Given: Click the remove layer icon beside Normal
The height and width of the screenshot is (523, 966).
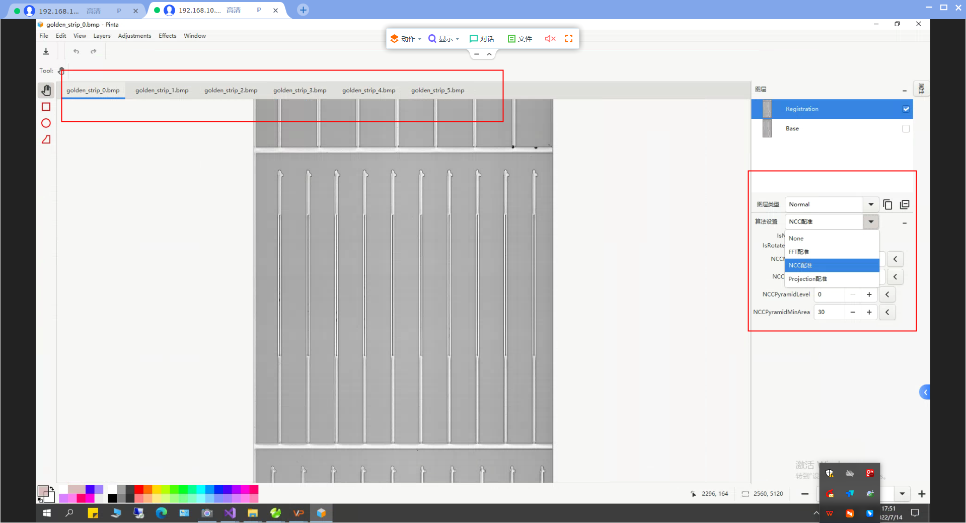Looking at the screenshot, I should [x=905, y=204].
